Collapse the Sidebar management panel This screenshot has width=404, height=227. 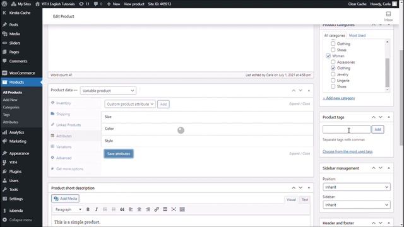(x=389, y=168)
